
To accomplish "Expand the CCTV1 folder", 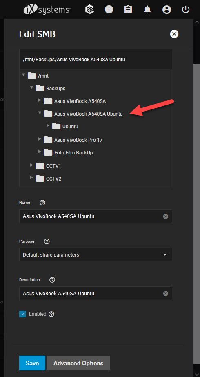I will [31, 165].
